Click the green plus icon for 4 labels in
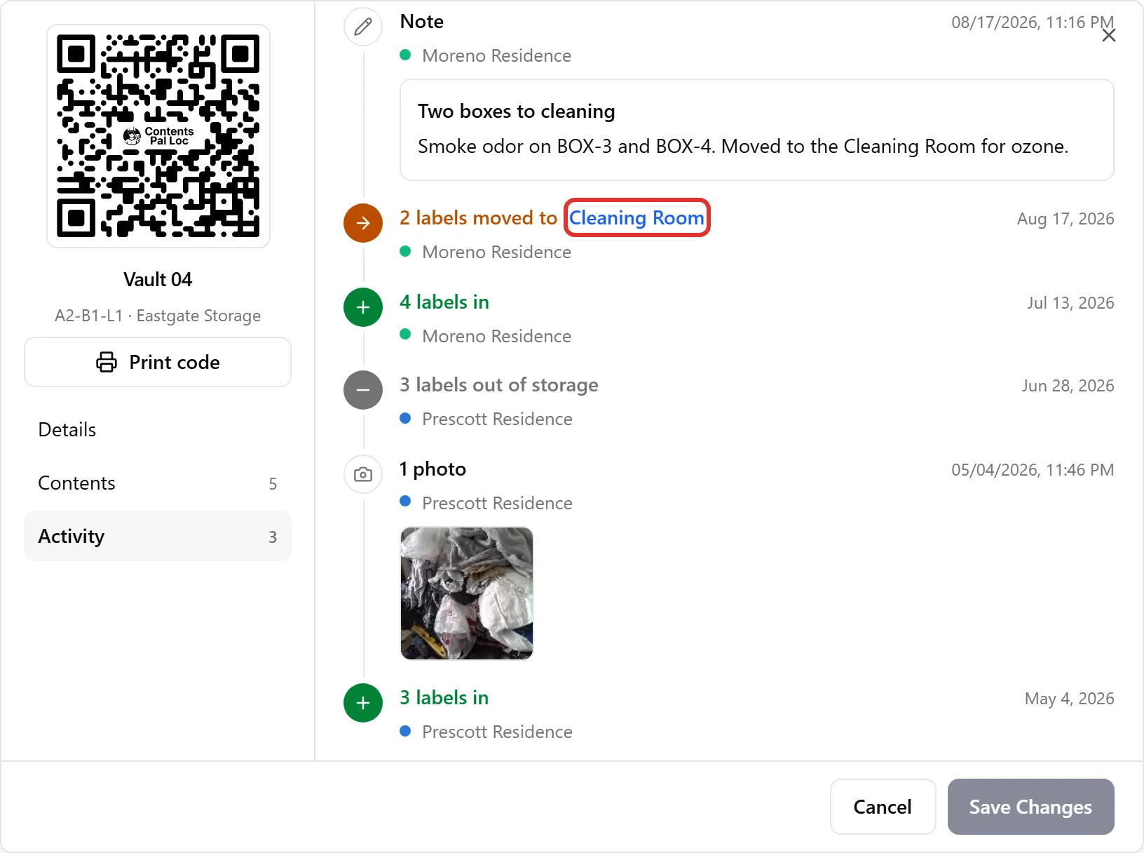The image size is (1144, 853). 363,307
